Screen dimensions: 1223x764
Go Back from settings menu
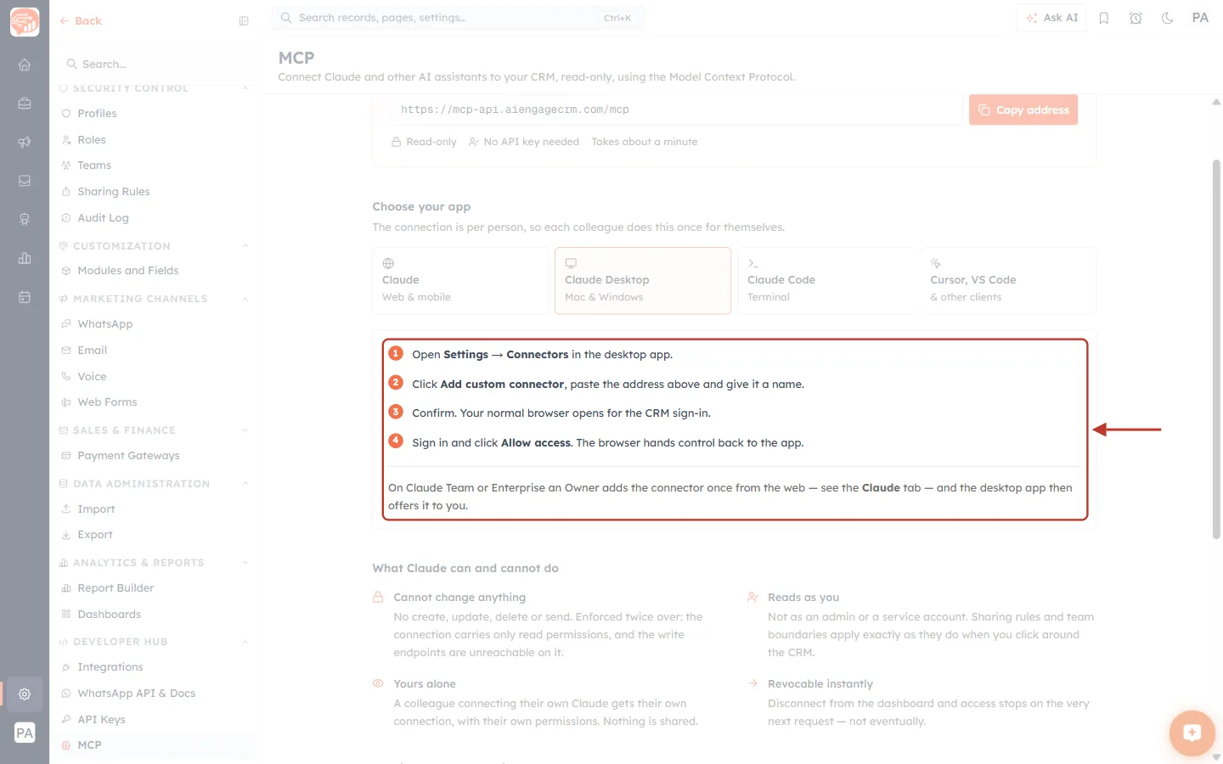pyautogui.click(x=81, y=21)
